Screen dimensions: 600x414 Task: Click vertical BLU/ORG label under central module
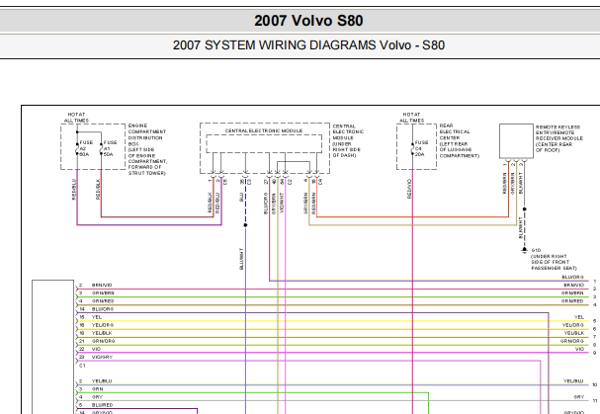[x=266, y=204]
